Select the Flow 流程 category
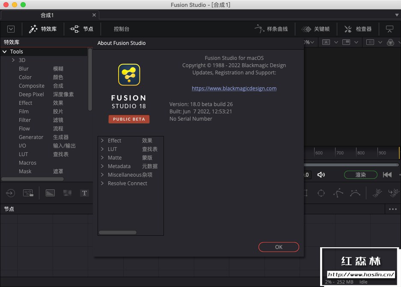The width and height of the screenshot is (401, 287). click(x=41, y=129)
